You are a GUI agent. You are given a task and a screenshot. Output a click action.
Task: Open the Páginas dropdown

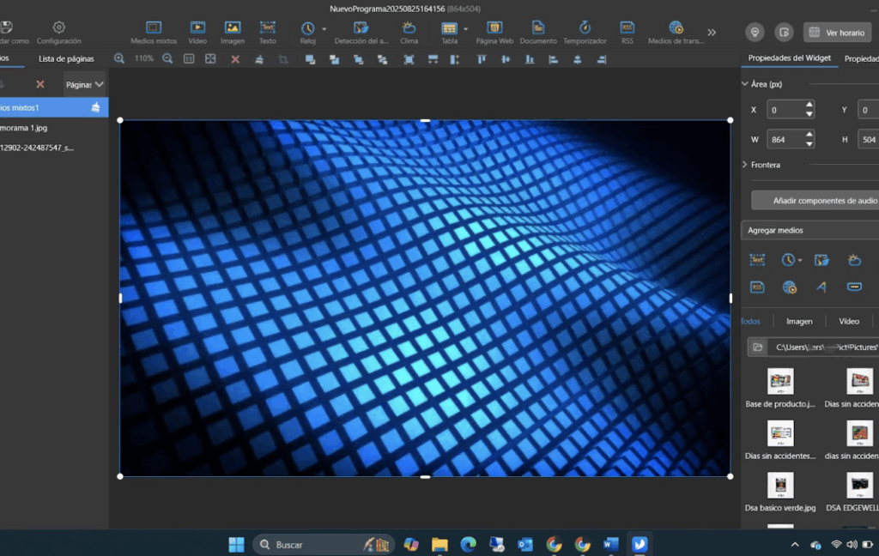point(85,84)
